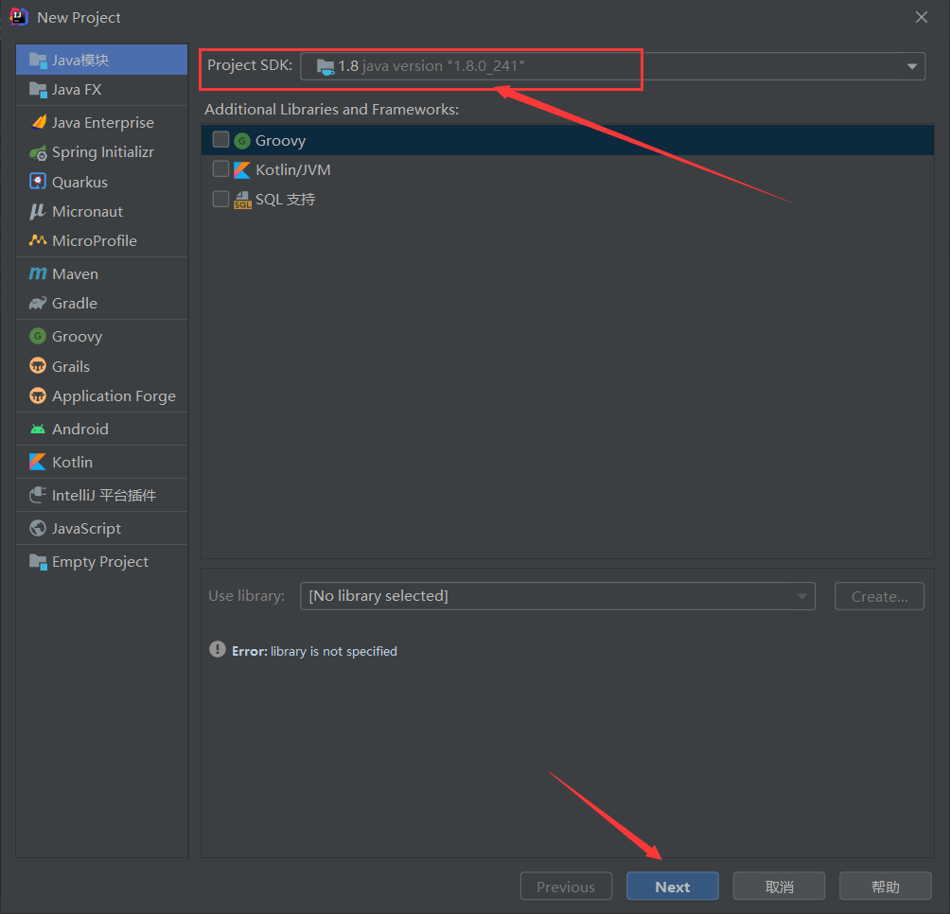The image size is (950, 914).
Task: Click the SDK folder icon in Project SDK
Action: click(325, 66)
